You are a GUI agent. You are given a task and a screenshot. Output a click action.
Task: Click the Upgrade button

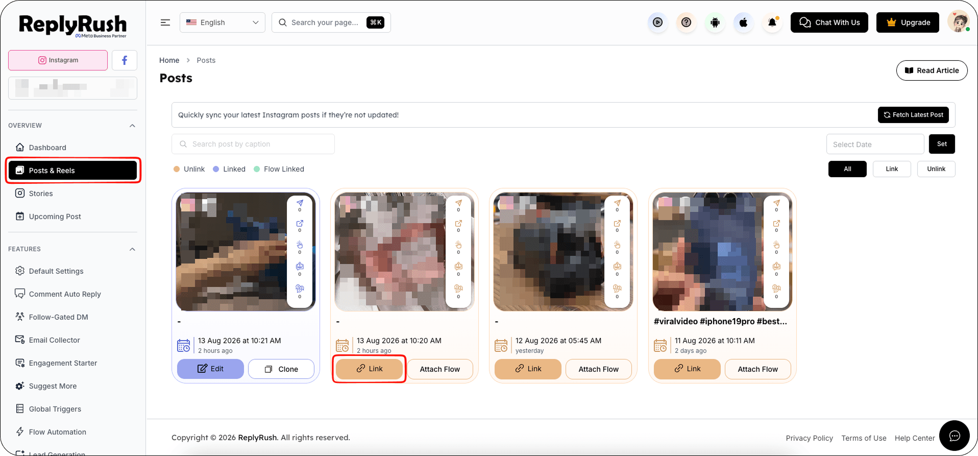pyautogui.click(x=908, y=22)
